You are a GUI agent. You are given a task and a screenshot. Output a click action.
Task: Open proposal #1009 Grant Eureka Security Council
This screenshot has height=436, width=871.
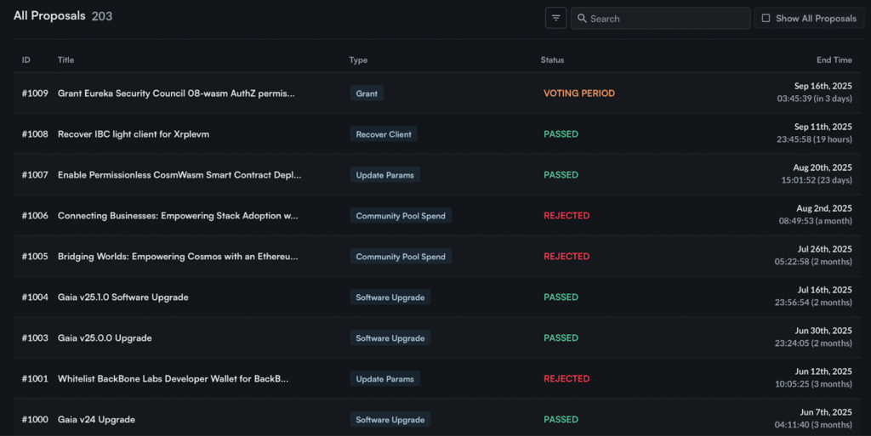click(176, 93)
